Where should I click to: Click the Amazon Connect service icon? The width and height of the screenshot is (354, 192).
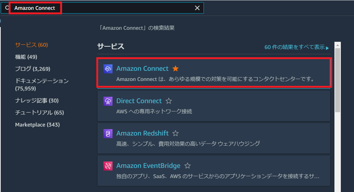[x=108, y=69]
